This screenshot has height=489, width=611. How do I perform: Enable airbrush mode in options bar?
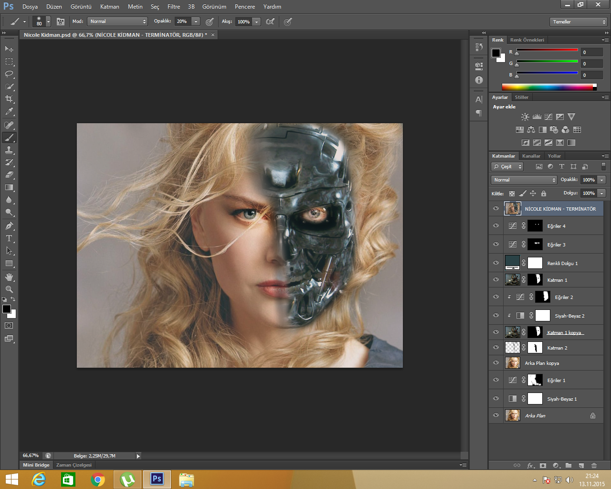[270, 21]
